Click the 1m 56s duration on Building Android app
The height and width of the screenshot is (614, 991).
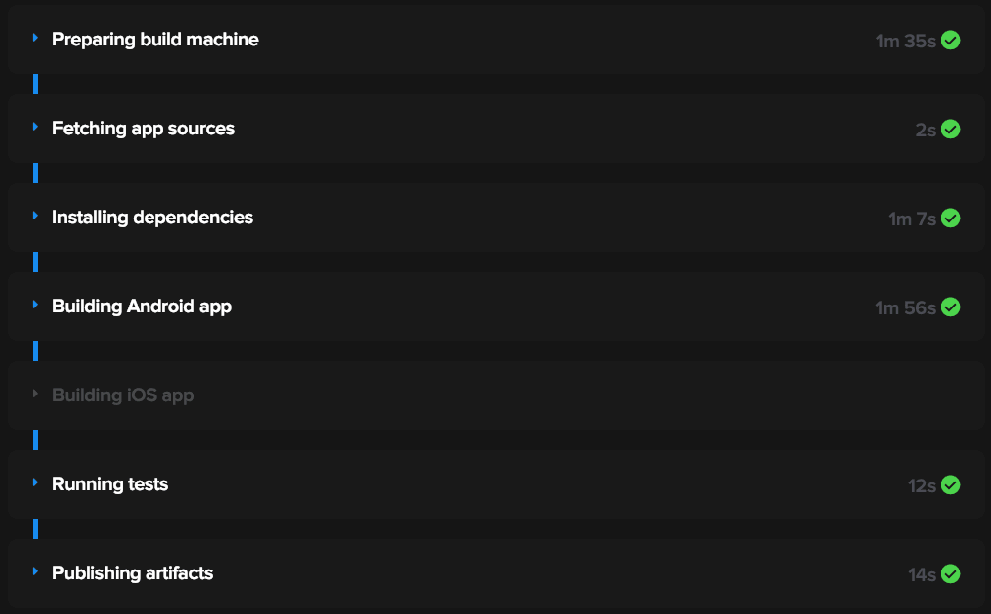pos(907,307)
